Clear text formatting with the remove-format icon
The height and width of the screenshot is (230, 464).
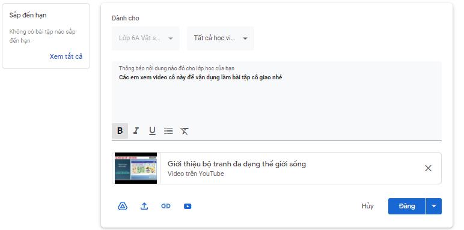185,131
